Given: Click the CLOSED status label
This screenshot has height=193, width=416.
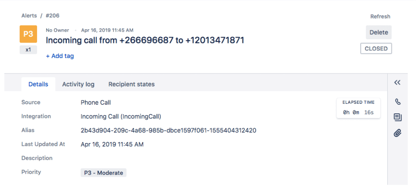Looking at the screenshot, I should coord(376,49).
